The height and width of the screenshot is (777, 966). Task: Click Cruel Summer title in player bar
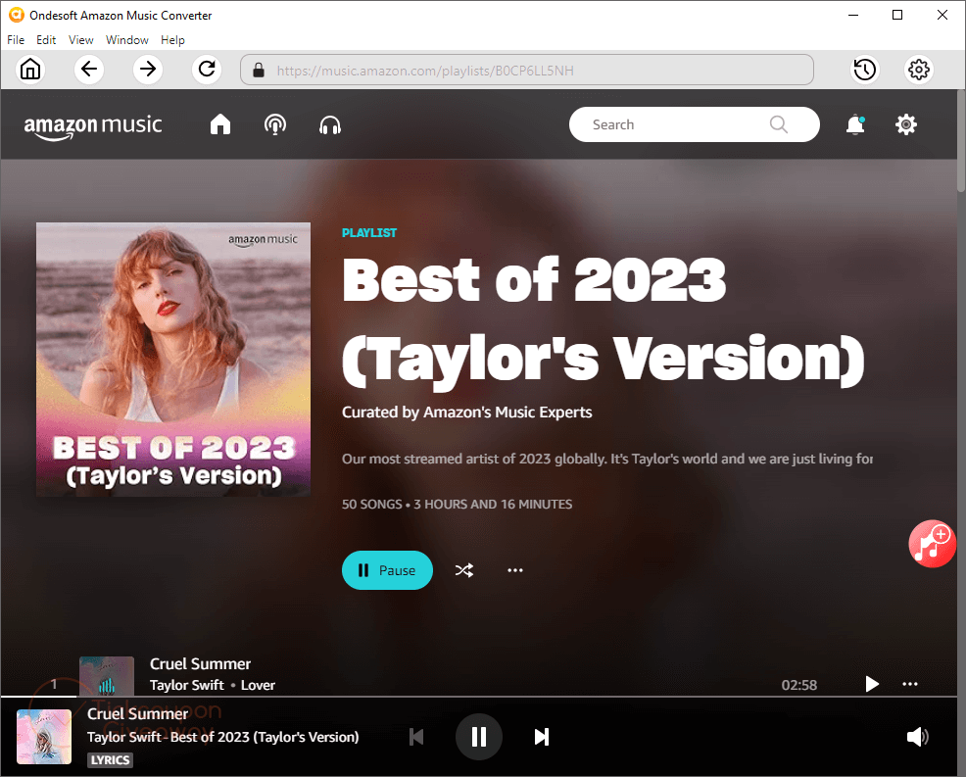[137, 713]
